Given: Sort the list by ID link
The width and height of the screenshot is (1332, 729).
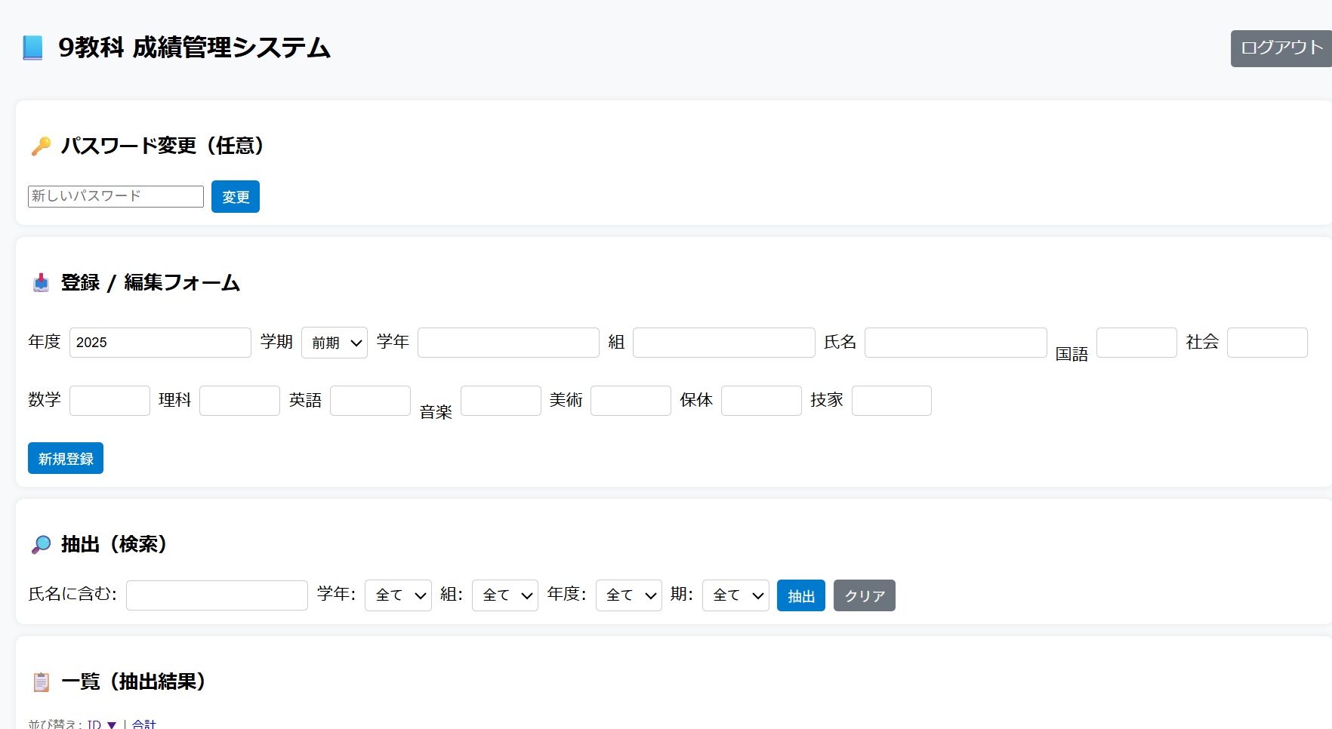Looking at the screenshot, I should click(94, 724).
